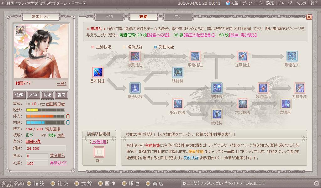
Task: Click the 力破千鈞 skill icon
Action: click(x=299, y=88)
